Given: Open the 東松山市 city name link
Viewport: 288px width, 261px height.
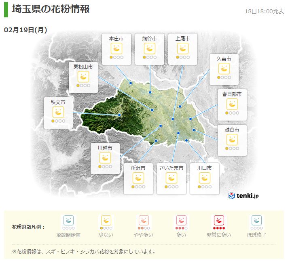Looking at the screenshot, I should point(83,67).
